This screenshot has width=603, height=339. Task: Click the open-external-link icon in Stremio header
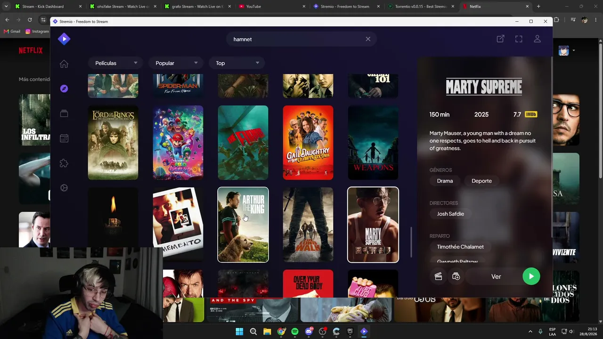click(x=500, y=39)
